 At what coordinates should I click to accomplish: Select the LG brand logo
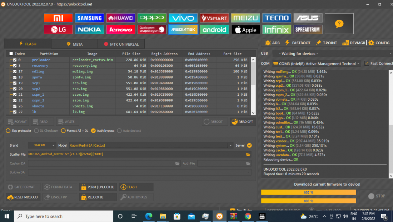58,30
